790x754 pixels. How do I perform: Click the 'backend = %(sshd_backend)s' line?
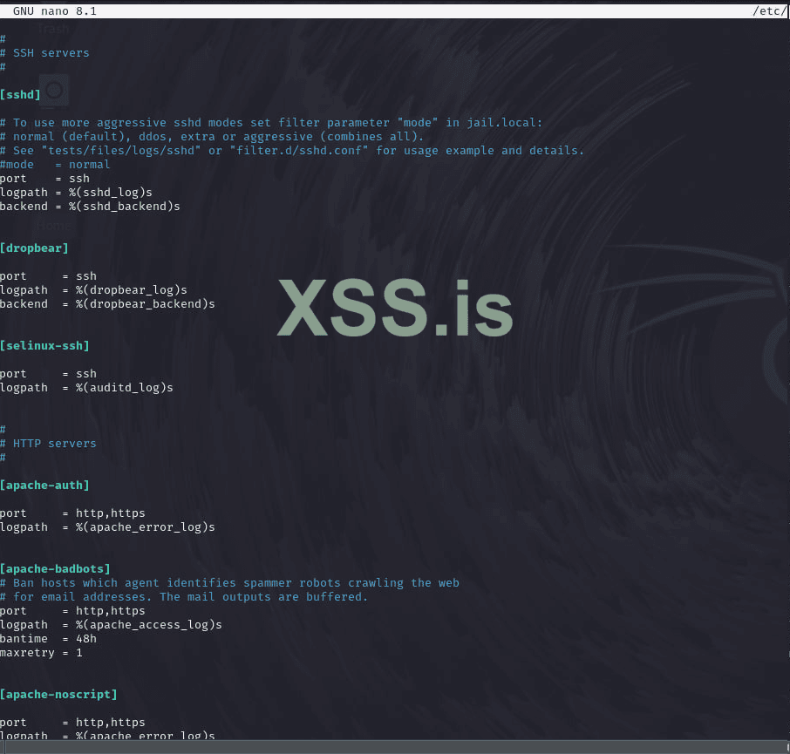click(x=90, y=207)
